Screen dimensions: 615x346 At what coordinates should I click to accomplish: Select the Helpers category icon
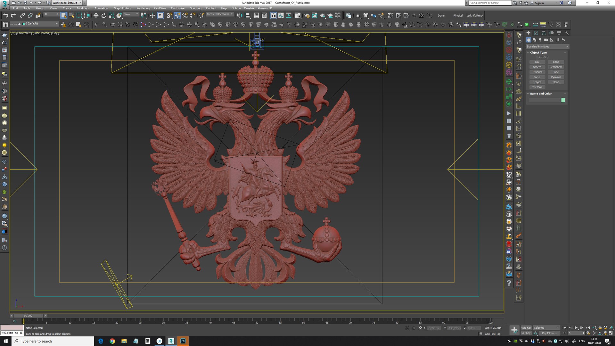[x=552, y=40]
